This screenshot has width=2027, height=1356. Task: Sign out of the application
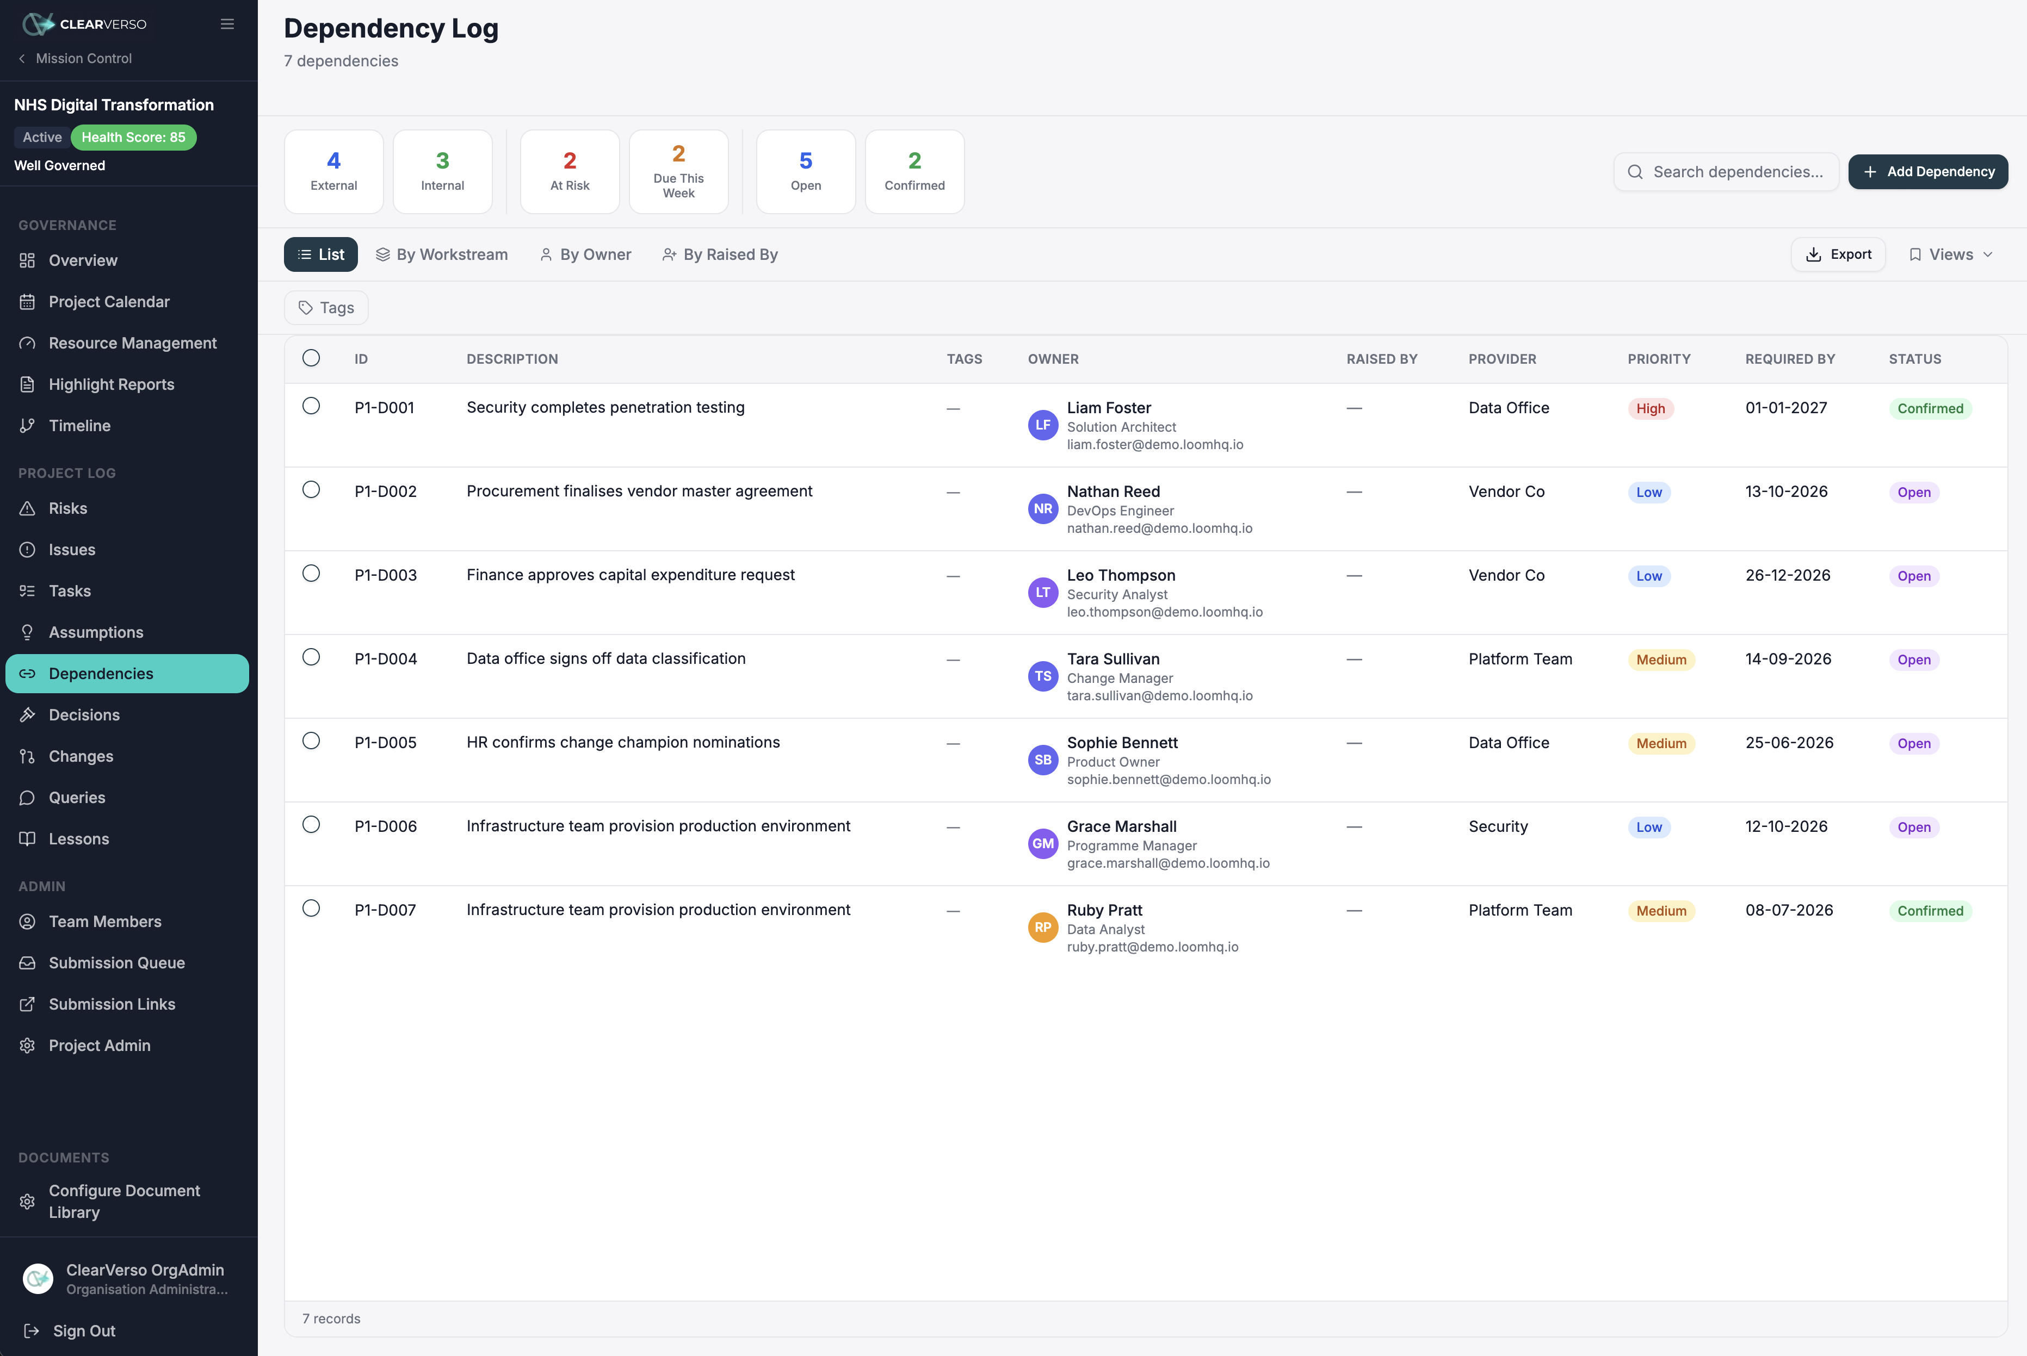pos(70,1332)
